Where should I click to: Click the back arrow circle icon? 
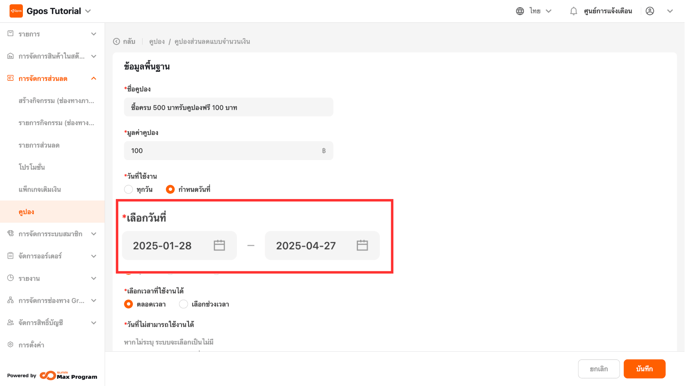116,41
